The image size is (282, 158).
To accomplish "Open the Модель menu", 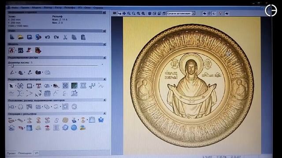I will pyautogui.click(x=37, y=8).
